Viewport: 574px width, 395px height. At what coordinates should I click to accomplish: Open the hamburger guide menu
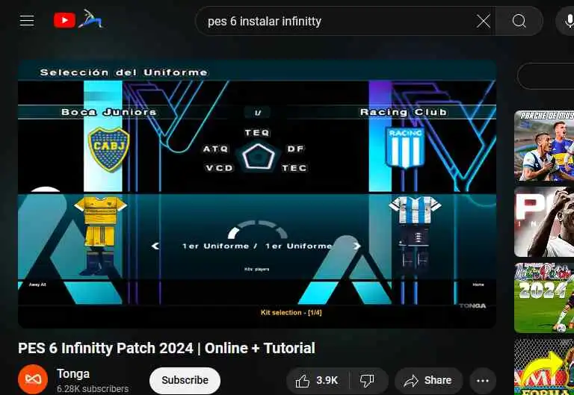[27, 21]
